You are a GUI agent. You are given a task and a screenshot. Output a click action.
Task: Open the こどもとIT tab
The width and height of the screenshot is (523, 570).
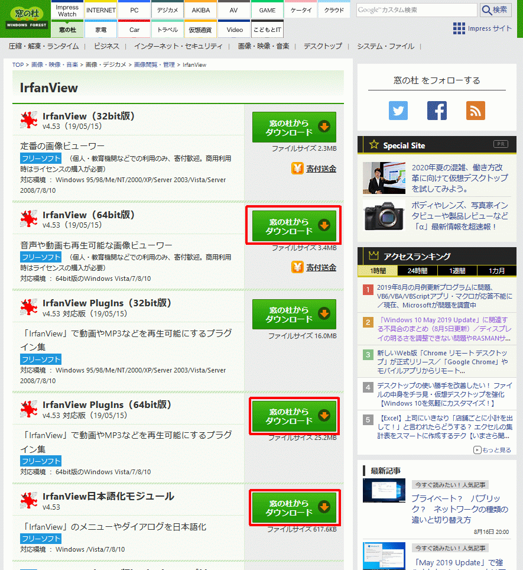267,30
